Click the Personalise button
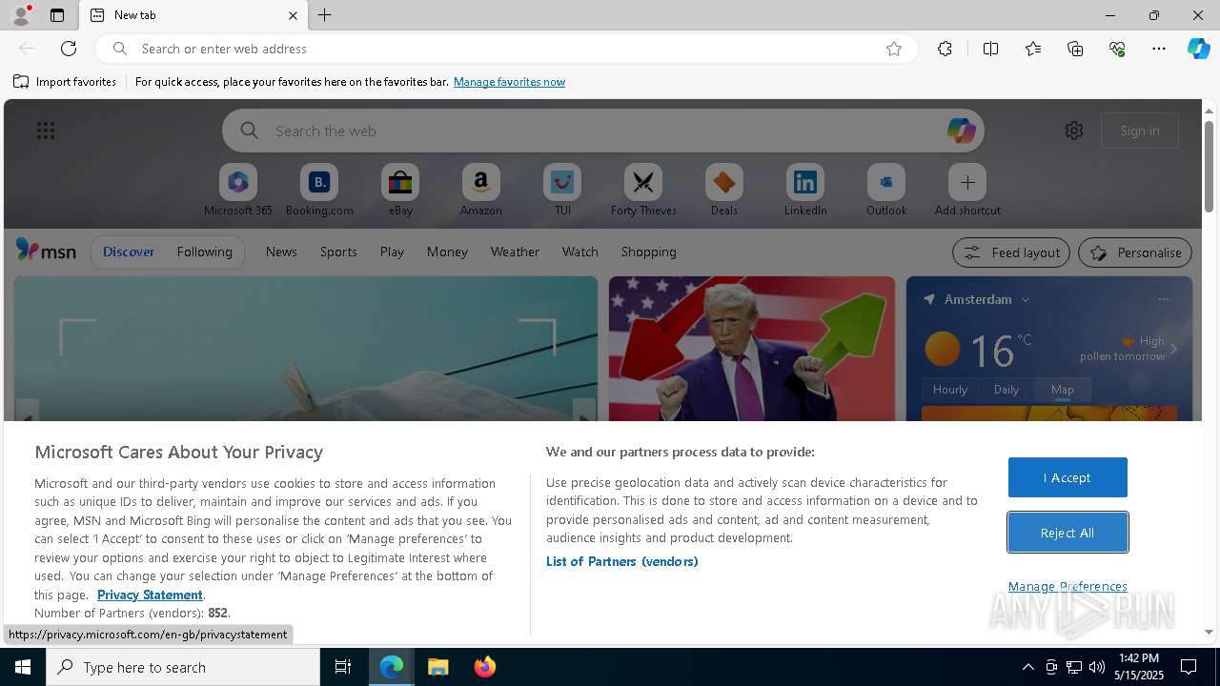The height and width of the screenshot is (686, 1220). click(1135, 252)
